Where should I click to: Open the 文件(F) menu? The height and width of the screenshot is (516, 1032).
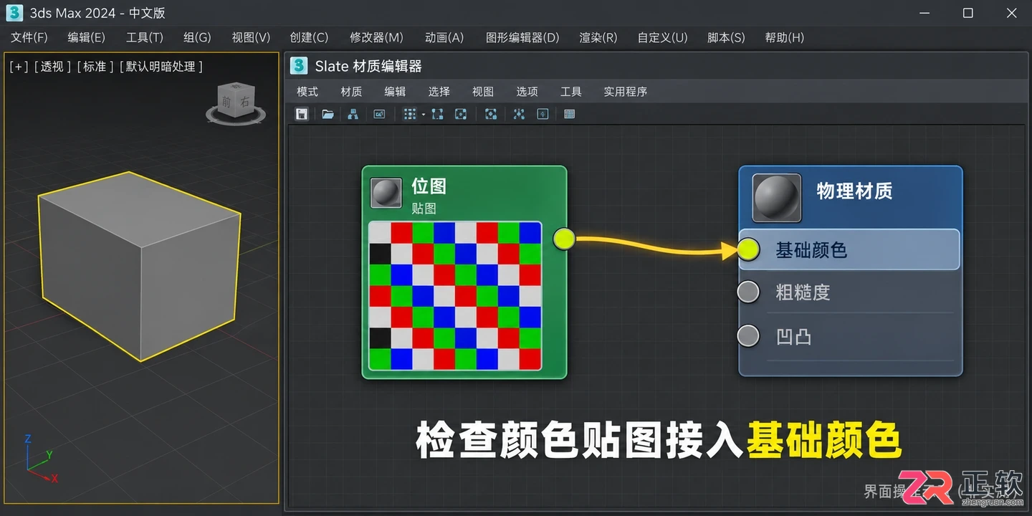click(x=29, y=37)
